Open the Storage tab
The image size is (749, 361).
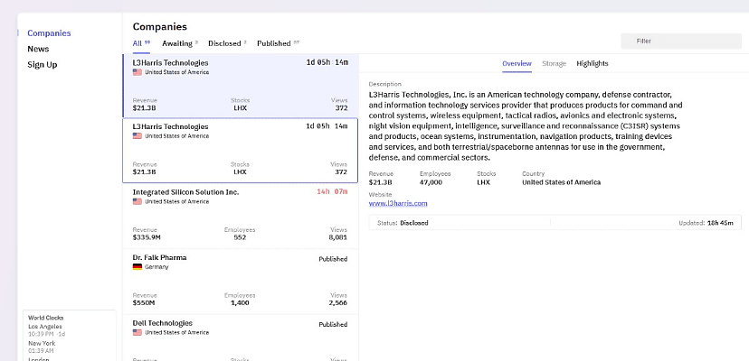[554, 63]
